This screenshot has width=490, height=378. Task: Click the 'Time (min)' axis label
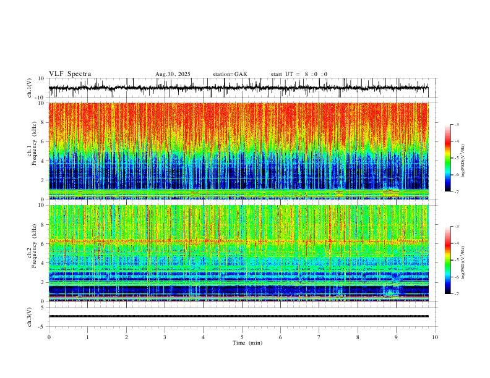tap(247, 343)
